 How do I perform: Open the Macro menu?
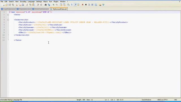click(x=45, y=1)
